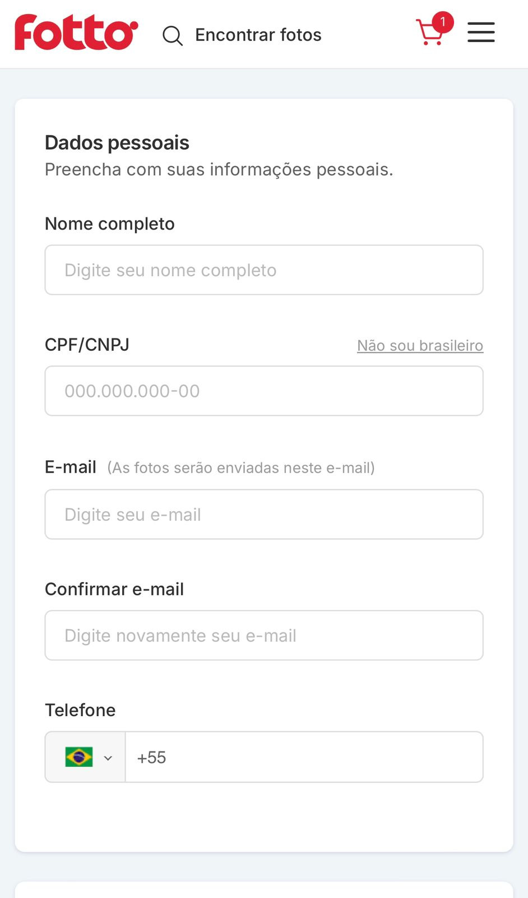Click the CPF/CNPJ label
528x898 pixels.
tap(87, 345)
